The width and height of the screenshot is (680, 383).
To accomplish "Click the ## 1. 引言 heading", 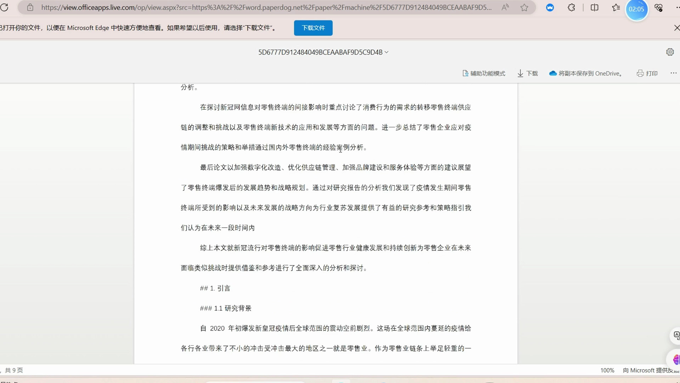I will tap(215, 288).
